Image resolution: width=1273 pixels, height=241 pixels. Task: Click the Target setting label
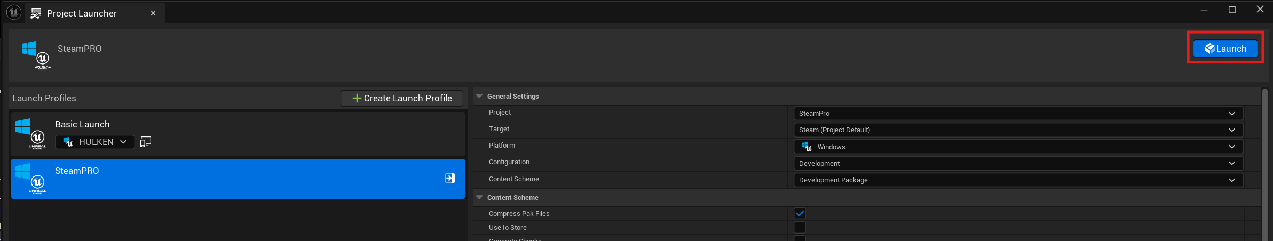pyautogui.click(x=499, y=129)
